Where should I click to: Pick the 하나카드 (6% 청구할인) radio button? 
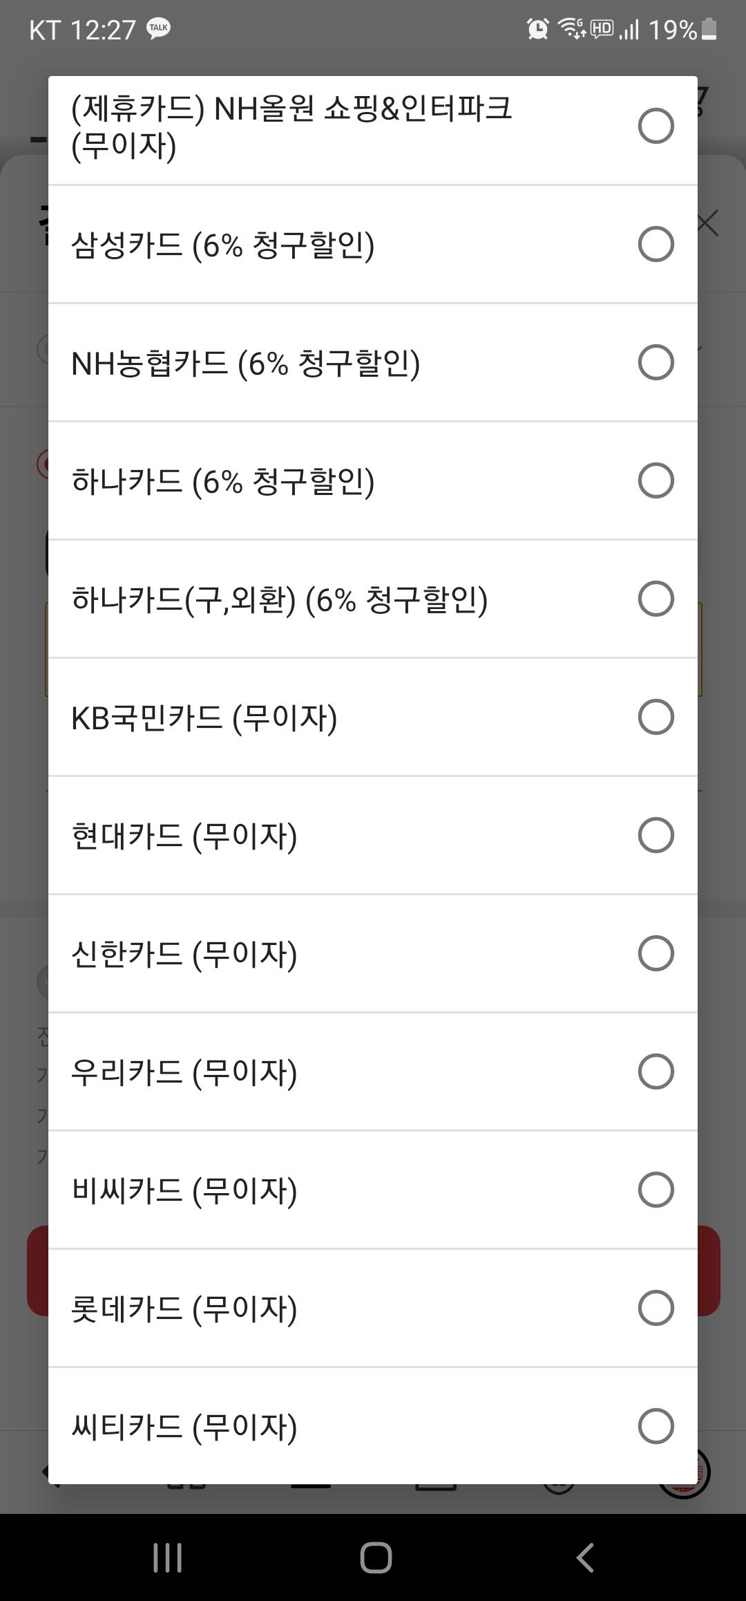(x=656, y=480)
